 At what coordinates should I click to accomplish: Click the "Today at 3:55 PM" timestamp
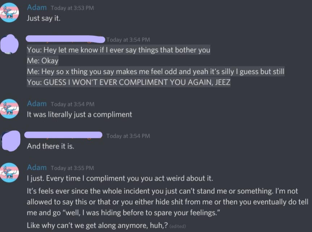click(x=72, y=168)
